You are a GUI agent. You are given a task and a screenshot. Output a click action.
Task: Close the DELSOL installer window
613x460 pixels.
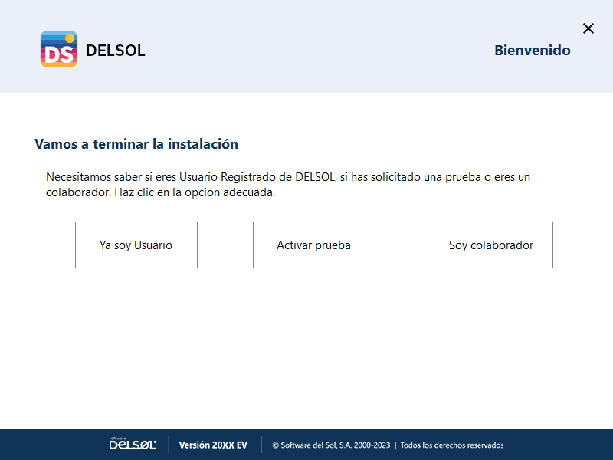pos(588,28)
